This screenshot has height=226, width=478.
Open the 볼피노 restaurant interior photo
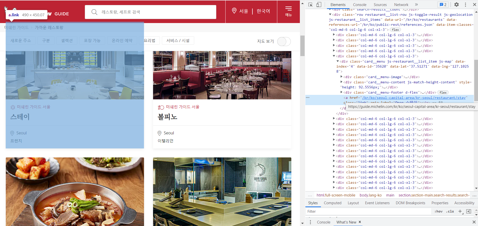[x=222, y=75]
